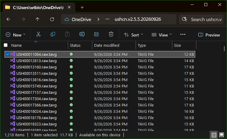This screenshot has width=227, height=139.
Task: Refresh the folder view
Action: [x=52, y=19]
